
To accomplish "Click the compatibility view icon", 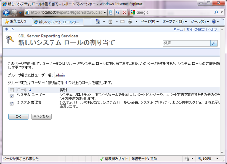I will 111,13.
